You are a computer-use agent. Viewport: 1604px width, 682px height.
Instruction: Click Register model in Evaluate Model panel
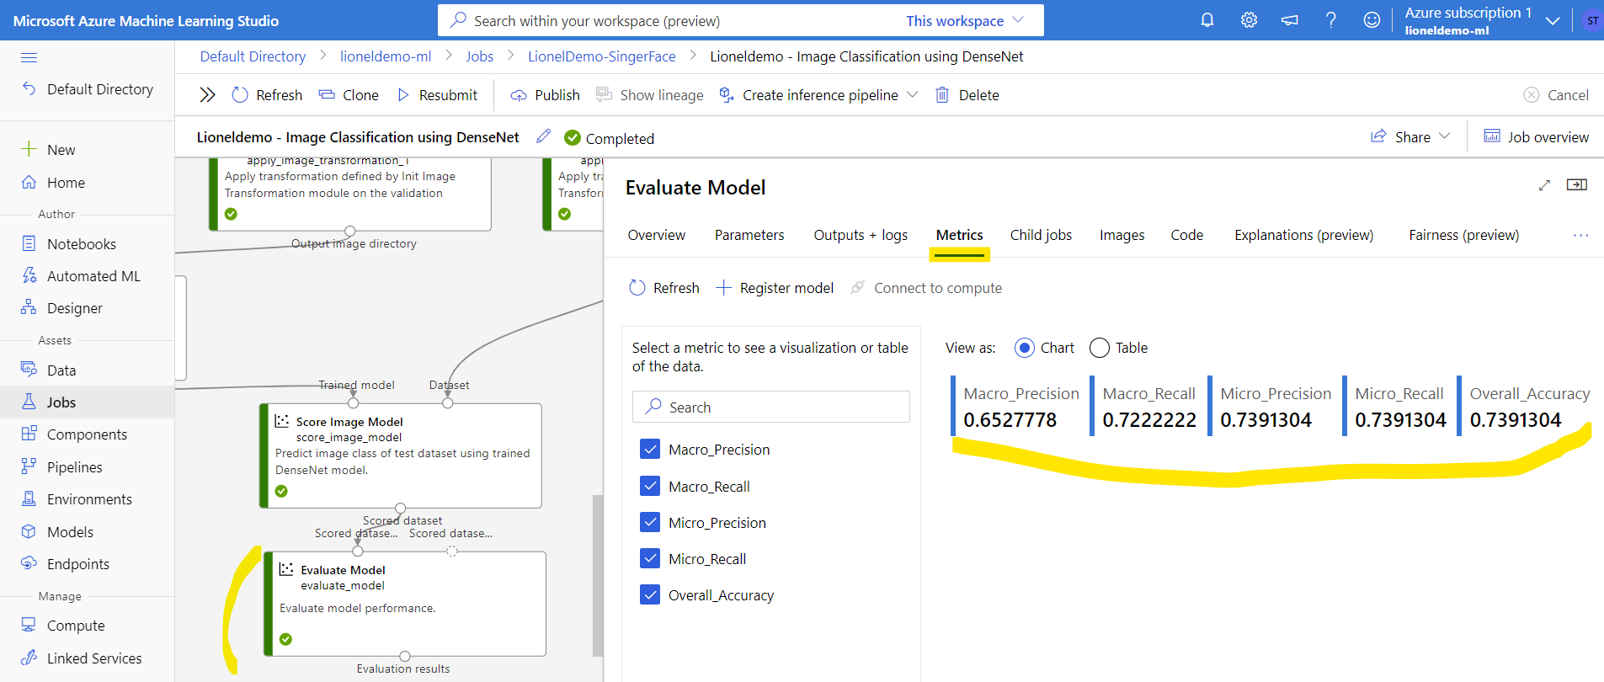point(775,288)
